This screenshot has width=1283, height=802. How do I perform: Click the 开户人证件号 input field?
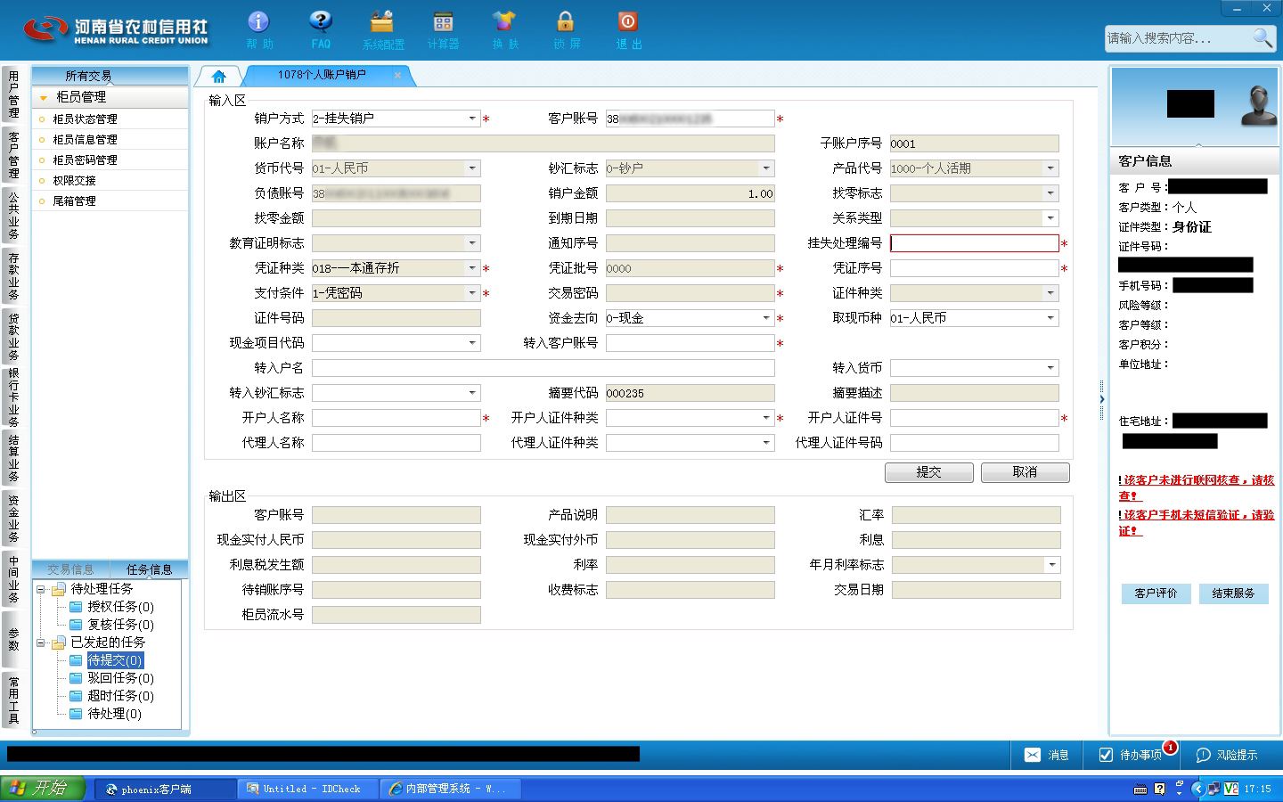click(x=974, y=418)
